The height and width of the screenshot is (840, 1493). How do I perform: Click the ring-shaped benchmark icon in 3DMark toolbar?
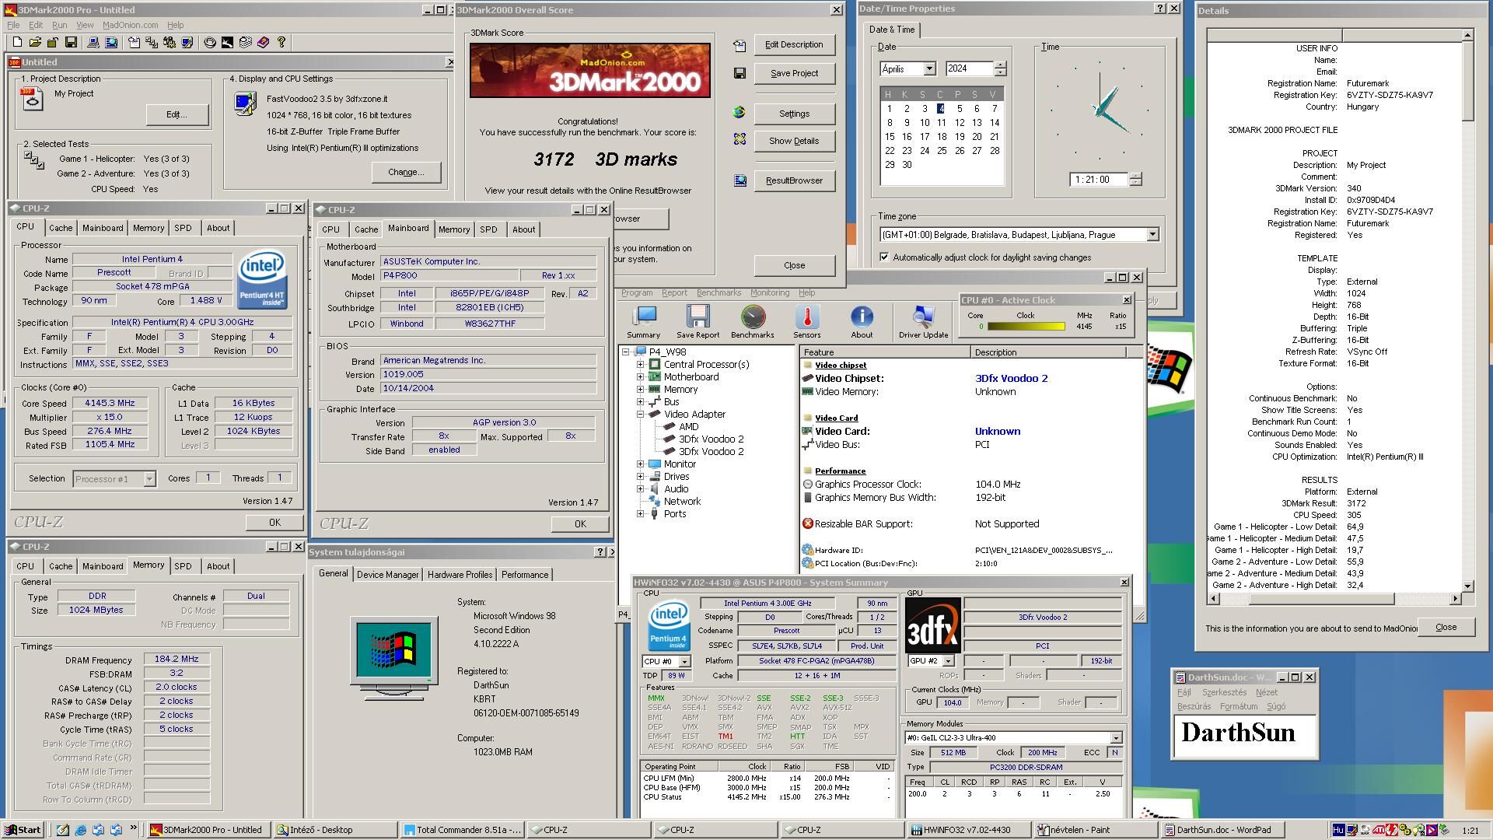tap(210, 43)
